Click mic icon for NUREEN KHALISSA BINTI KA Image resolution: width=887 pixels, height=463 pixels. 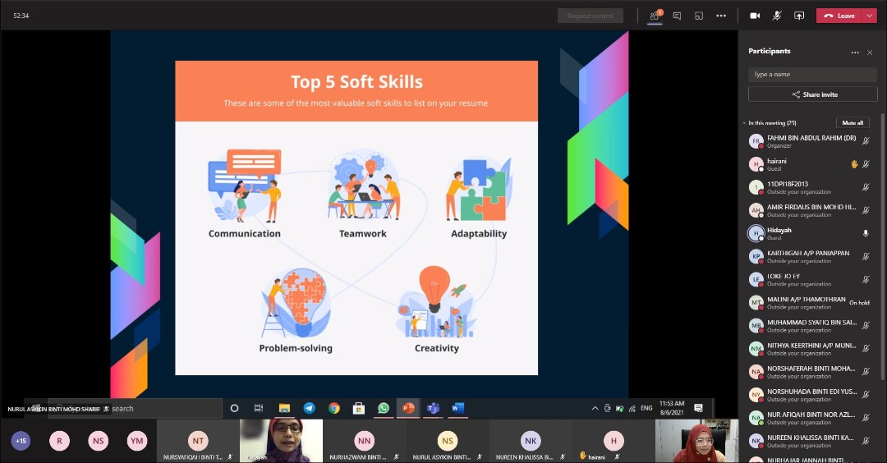click(x=866, y=440)
